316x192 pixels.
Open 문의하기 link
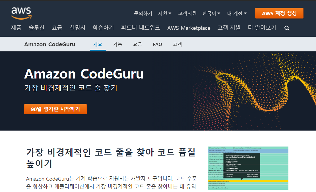click(x=143, y=13)
